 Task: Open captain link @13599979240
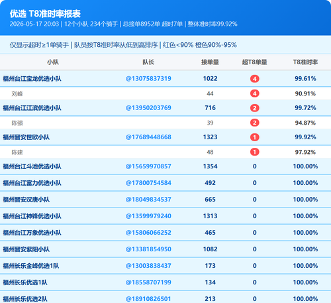pos(148,216)
